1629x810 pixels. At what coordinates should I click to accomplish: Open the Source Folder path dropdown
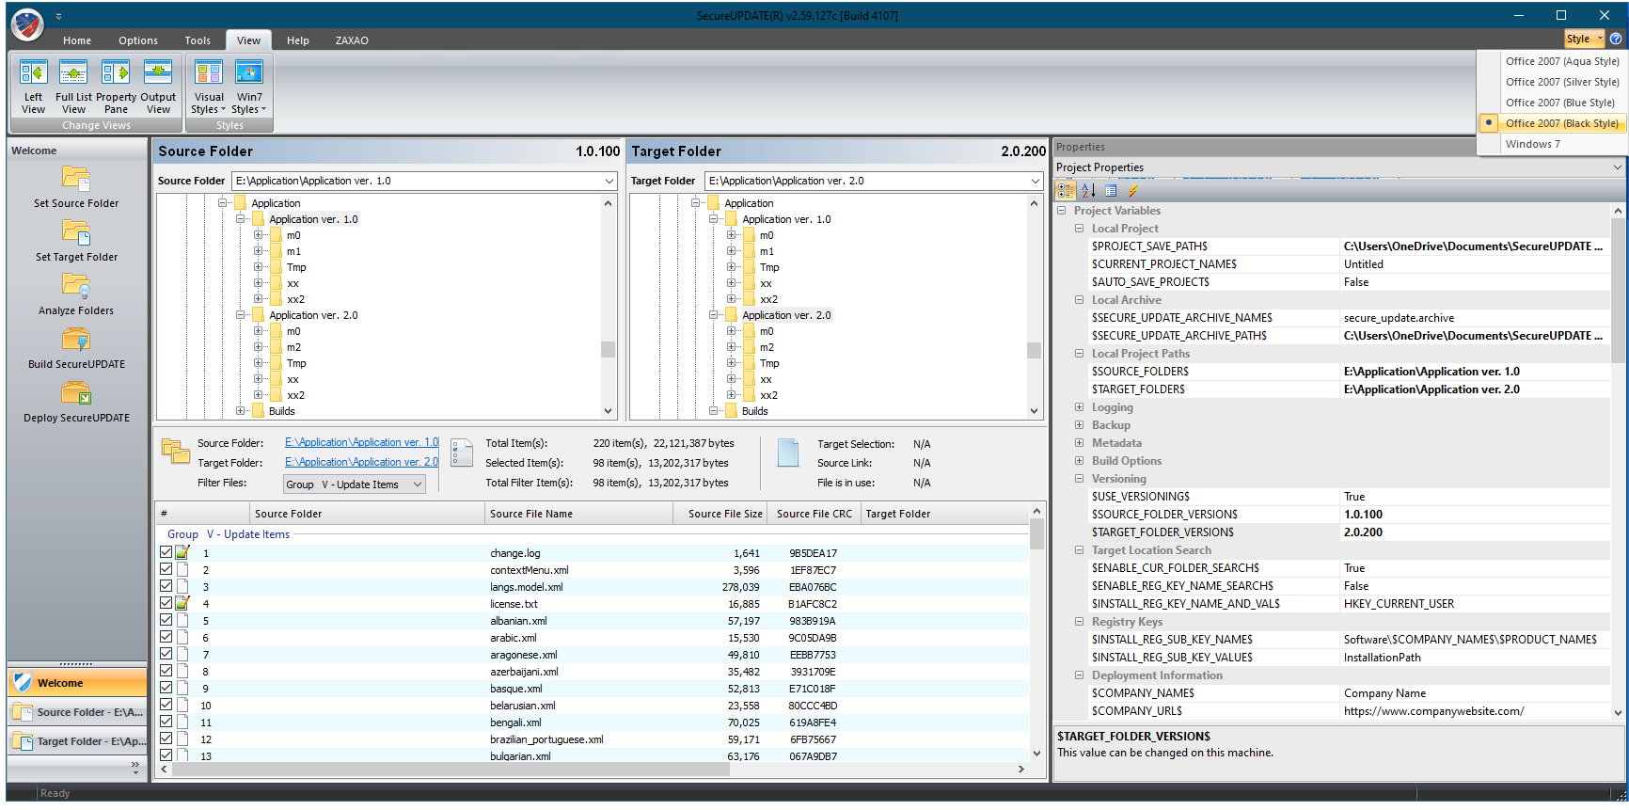click(609, 181)
